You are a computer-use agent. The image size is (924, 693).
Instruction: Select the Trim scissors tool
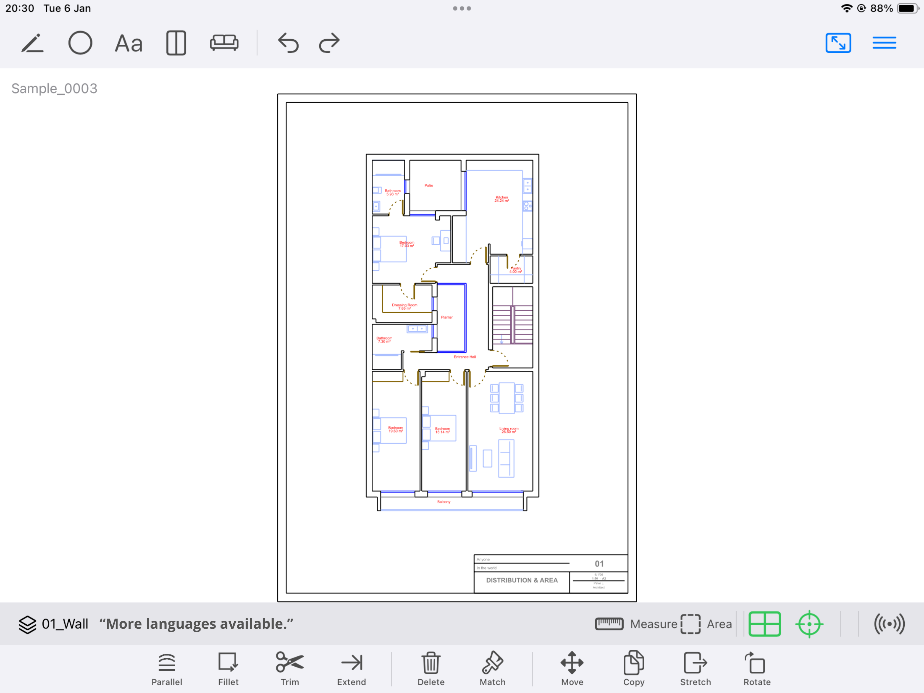click(289, 668)
